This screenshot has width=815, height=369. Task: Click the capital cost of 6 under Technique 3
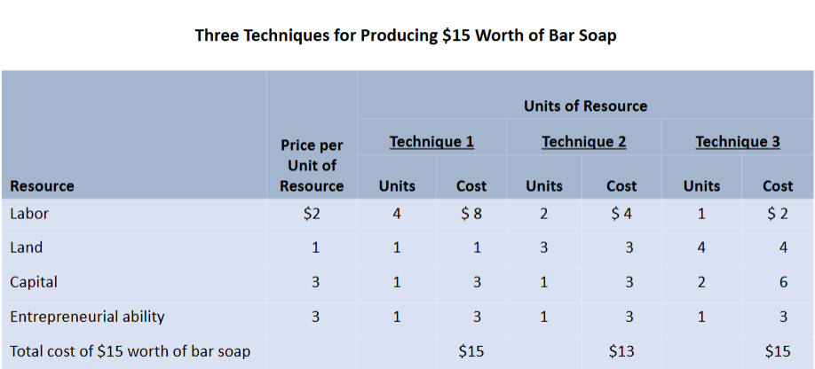pyautogui.click(x=783, y=282)
